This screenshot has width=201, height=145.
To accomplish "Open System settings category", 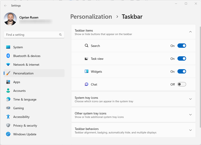I will point(34,47).
